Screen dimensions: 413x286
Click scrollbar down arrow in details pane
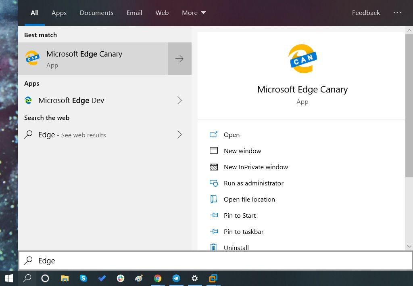point(409,246)
